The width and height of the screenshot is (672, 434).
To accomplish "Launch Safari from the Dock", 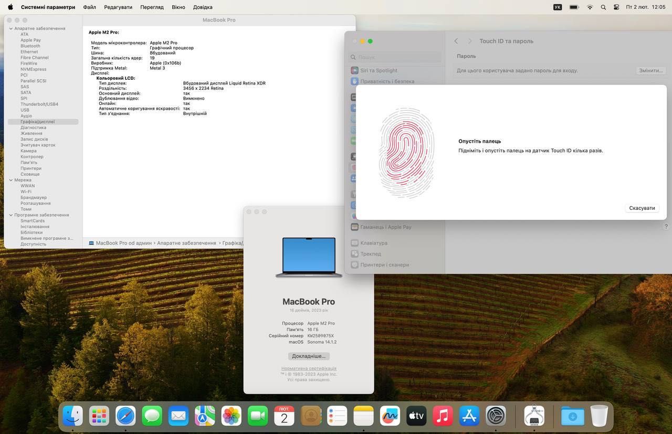I will pos(125,416).
